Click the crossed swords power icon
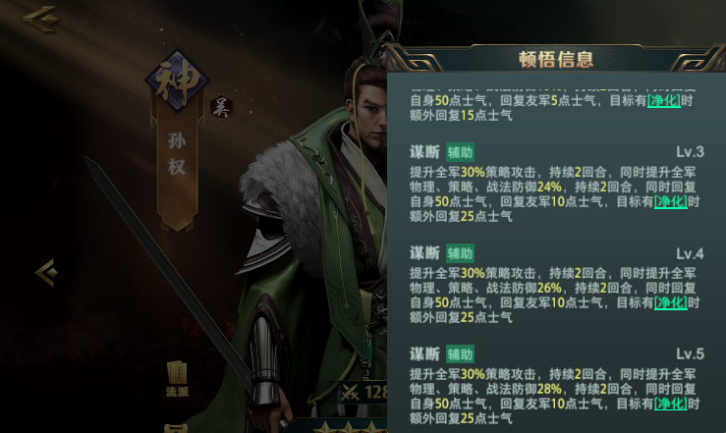Screen dimensions: 726x433 [x=350, y=393]
